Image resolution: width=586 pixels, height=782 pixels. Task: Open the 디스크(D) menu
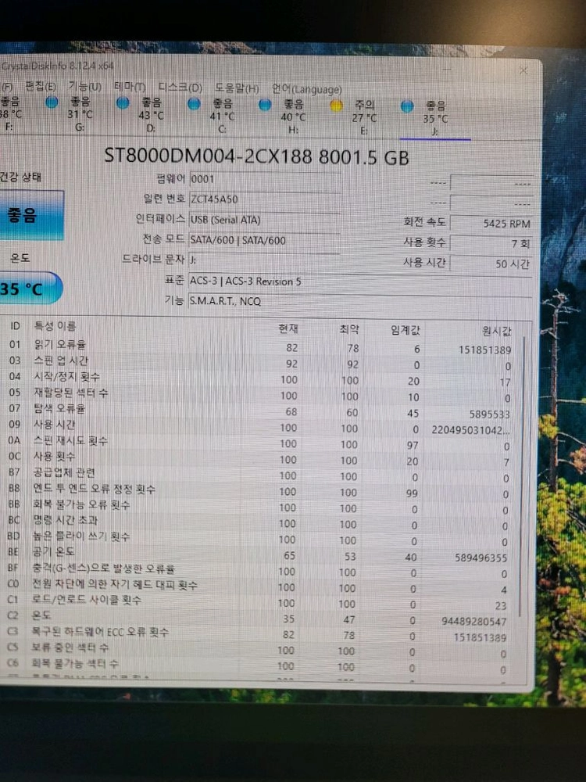click(180, 88)
